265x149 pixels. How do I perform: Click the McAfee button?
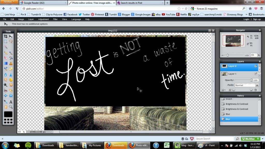point(251,139)
